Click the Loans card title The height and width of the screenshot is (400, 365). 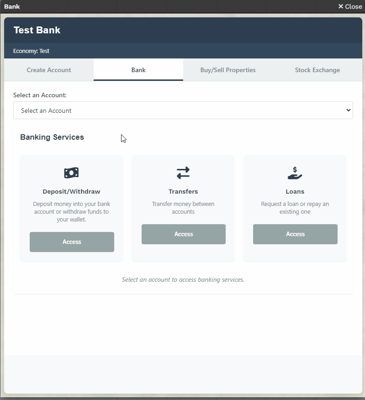point(295,191)
